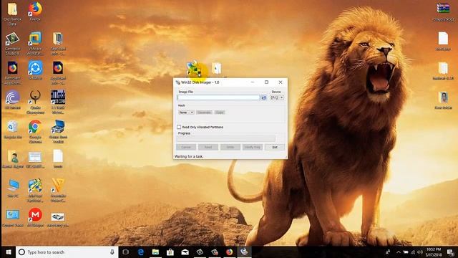Select the HTTrack website copier shortcut

tap(58, 102)
